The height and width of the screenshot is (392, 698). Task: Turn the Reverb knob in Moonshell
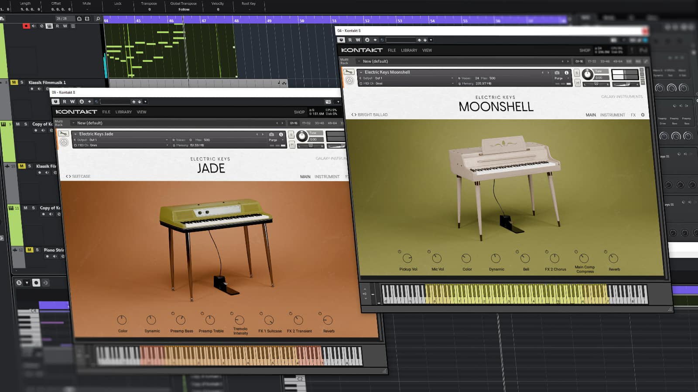pos(614,257)
